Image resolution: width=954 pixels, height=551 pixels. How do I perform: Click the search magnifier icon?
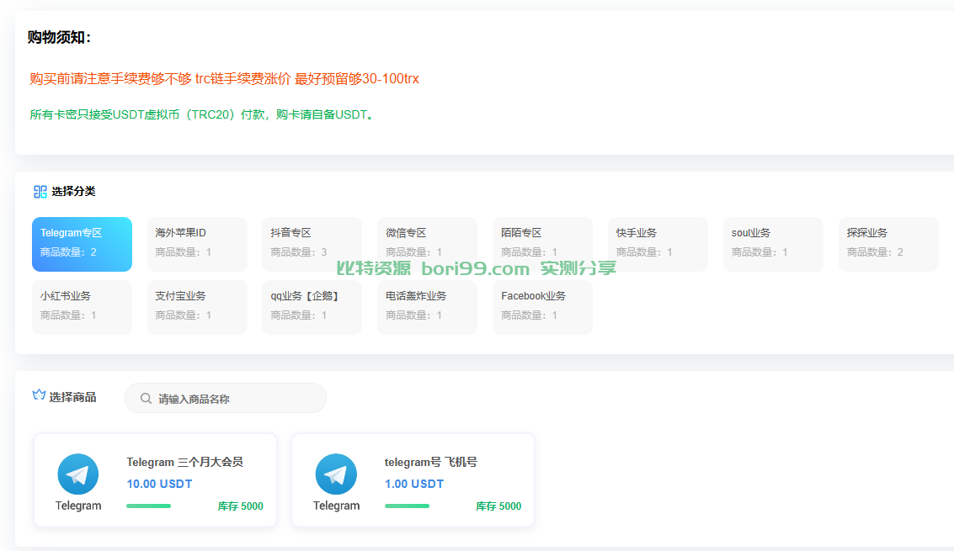[146, 399]
